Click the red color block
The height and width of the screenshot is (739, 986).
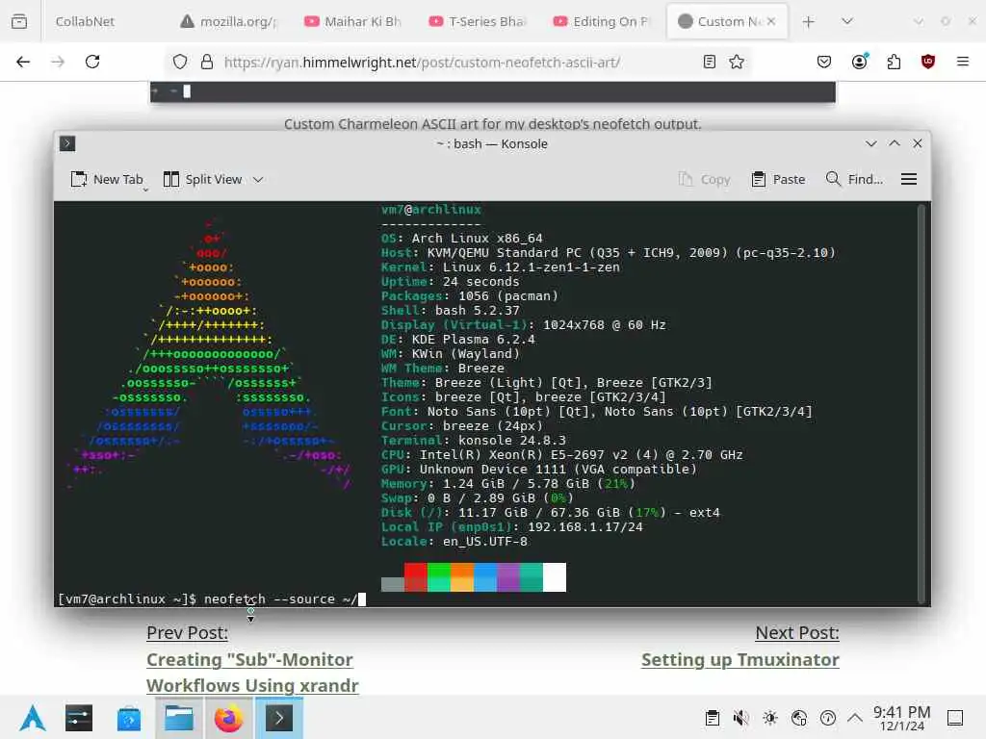click(416, 577)
